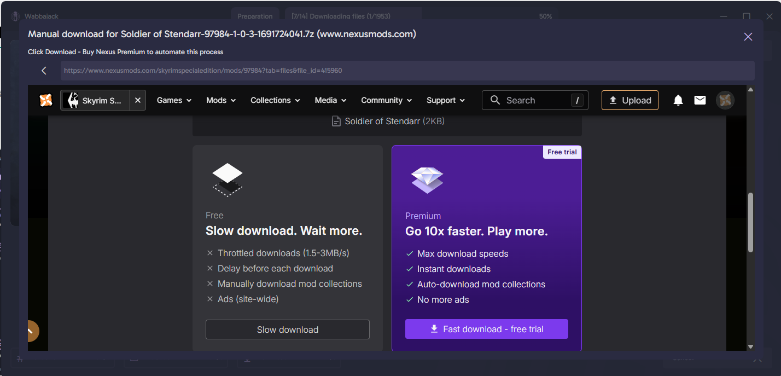Open notifications bell icon
Image resolution: width=781 pixels, height=376 pixels.
678,100
